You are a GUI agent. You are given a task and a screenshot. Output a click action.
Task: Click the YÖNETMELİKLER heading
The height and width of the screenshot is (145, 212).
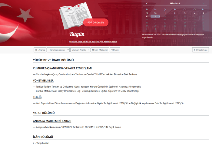tap(43, 81)
